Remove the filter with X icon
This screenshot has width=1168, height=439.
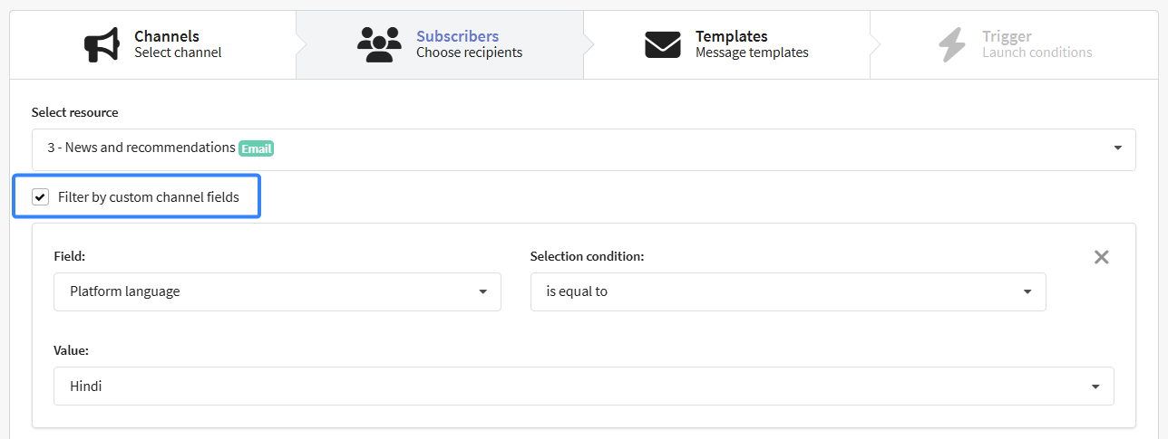tap(1101, 257)
